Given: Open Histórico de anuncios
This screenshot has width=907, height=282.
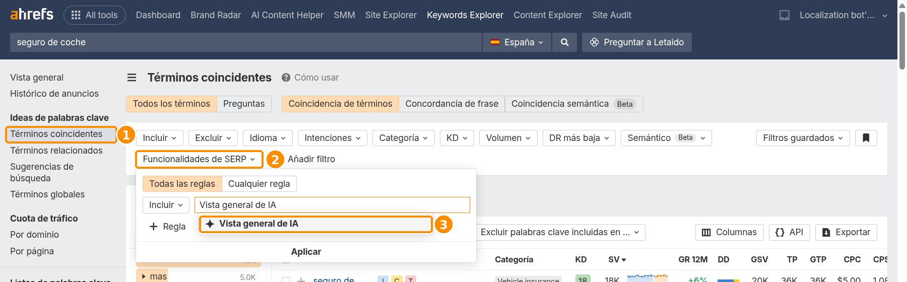Looking at the screenshot, I should point(54,94).
